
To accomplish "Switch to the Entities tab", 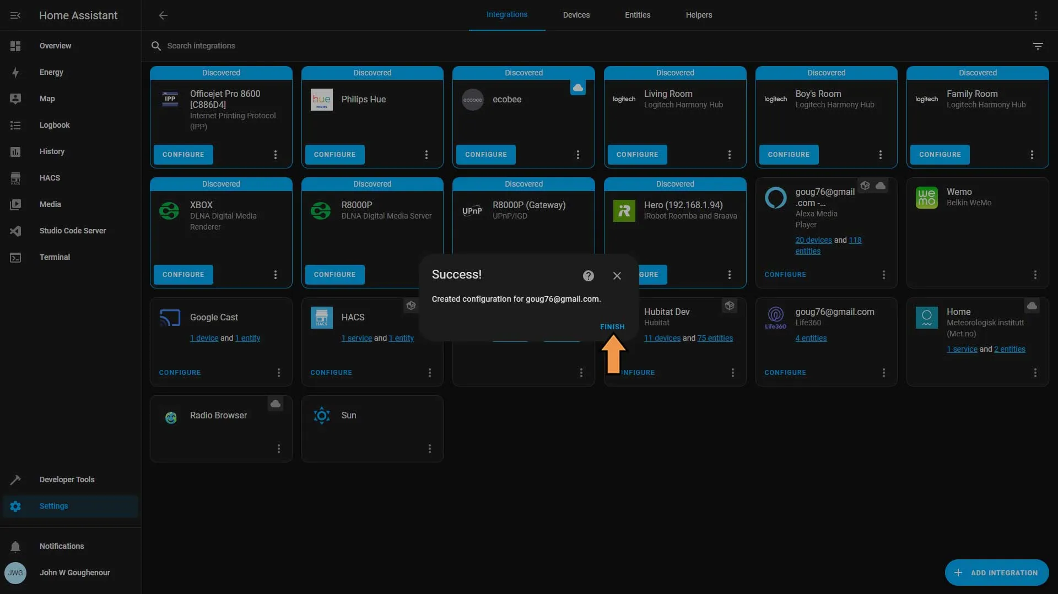I will [x=638, y=15].
